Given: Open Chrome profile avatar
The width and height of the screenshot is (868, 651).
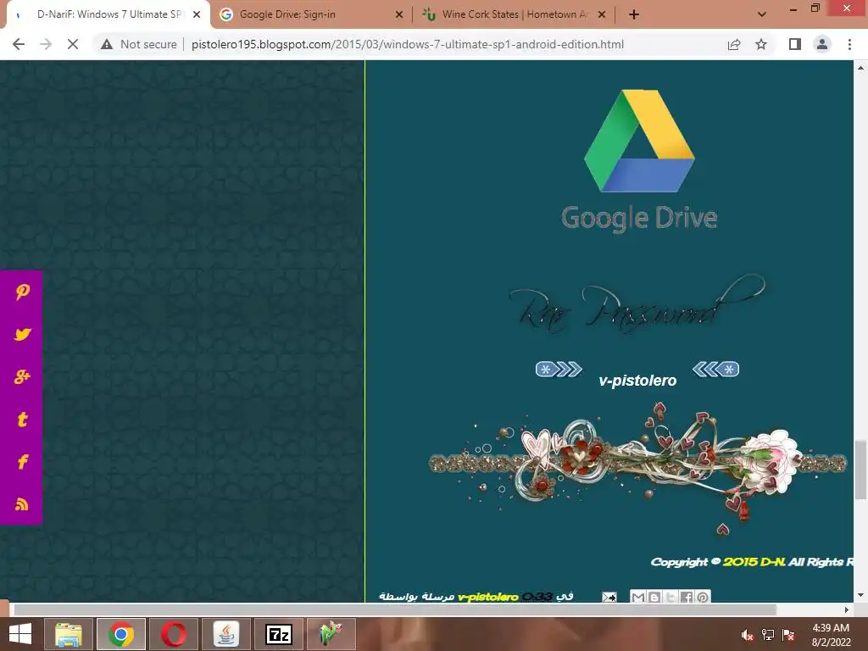Looking at the screenshot, I should 822,44.
